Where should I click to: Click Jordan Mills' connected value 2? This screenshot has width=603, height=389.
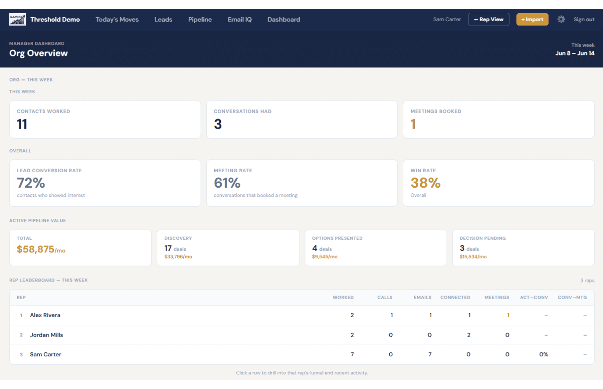pos(469,335)
